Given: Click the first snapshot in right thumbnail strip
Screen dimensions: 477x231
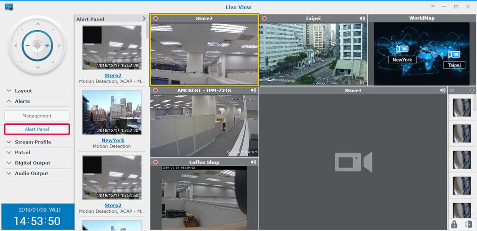Looking at the screenshot, I should pyautogui.click(x=462, y=108).
